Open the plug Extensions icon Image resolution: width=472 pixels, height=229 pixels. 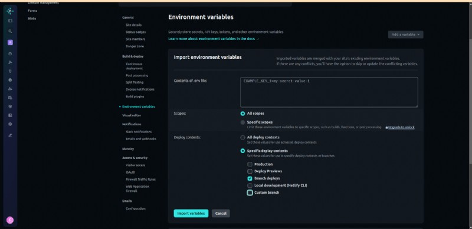(x=10, y=71)
